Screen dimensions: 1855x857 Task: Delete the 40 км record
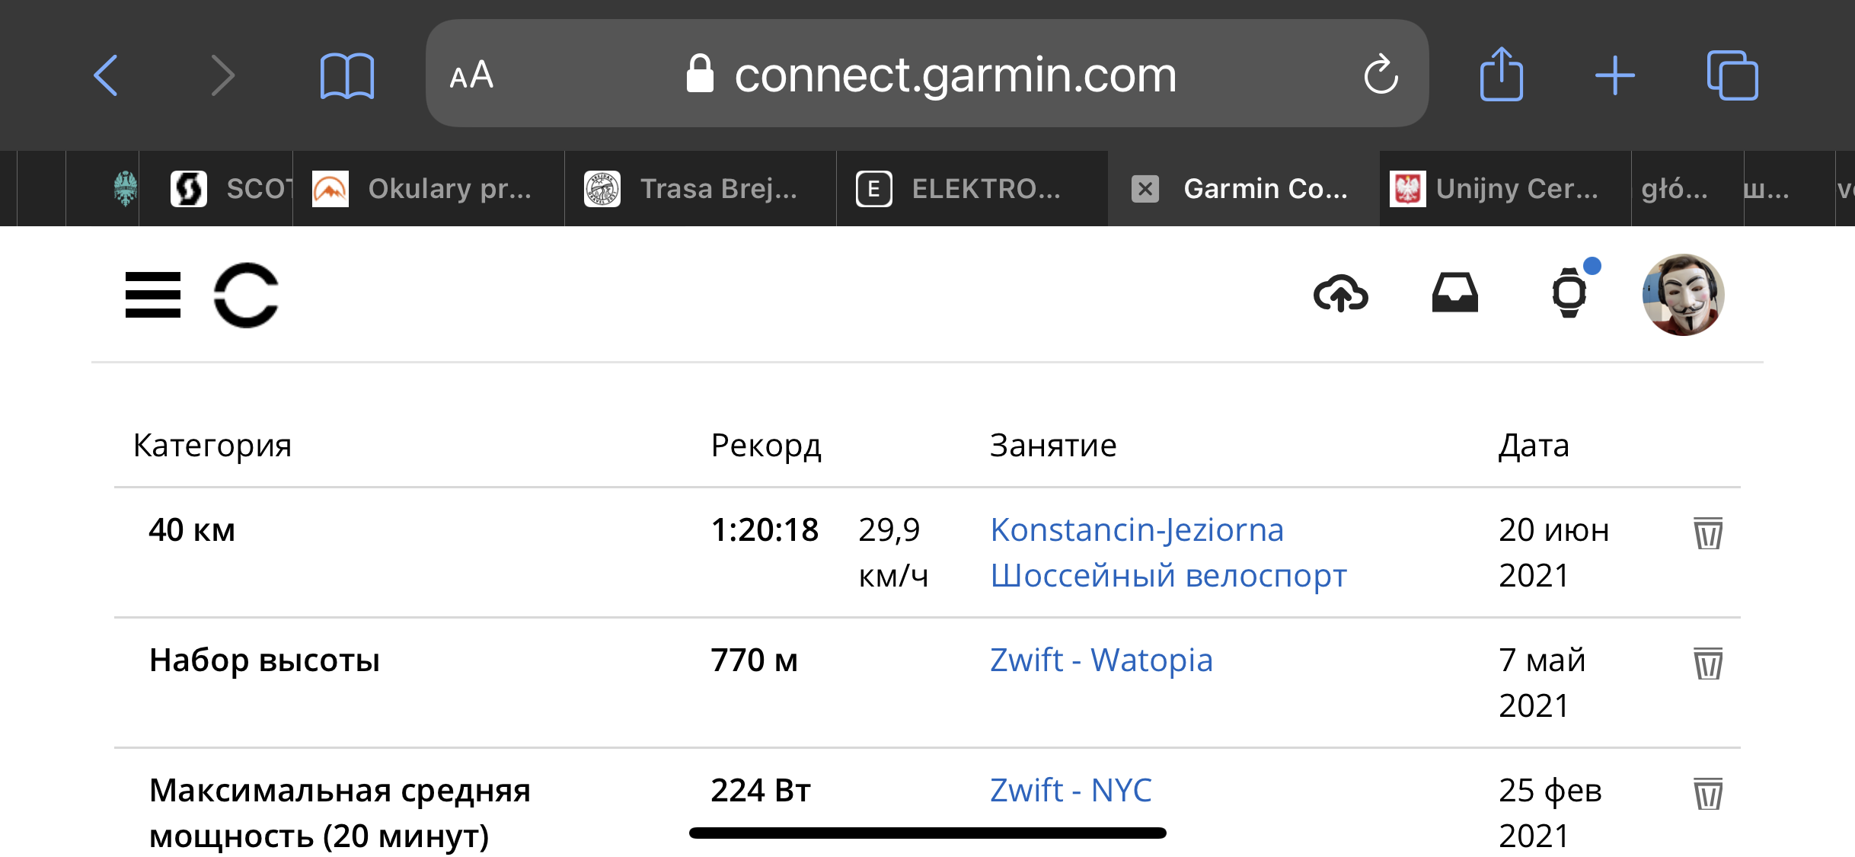point(1708,532)
